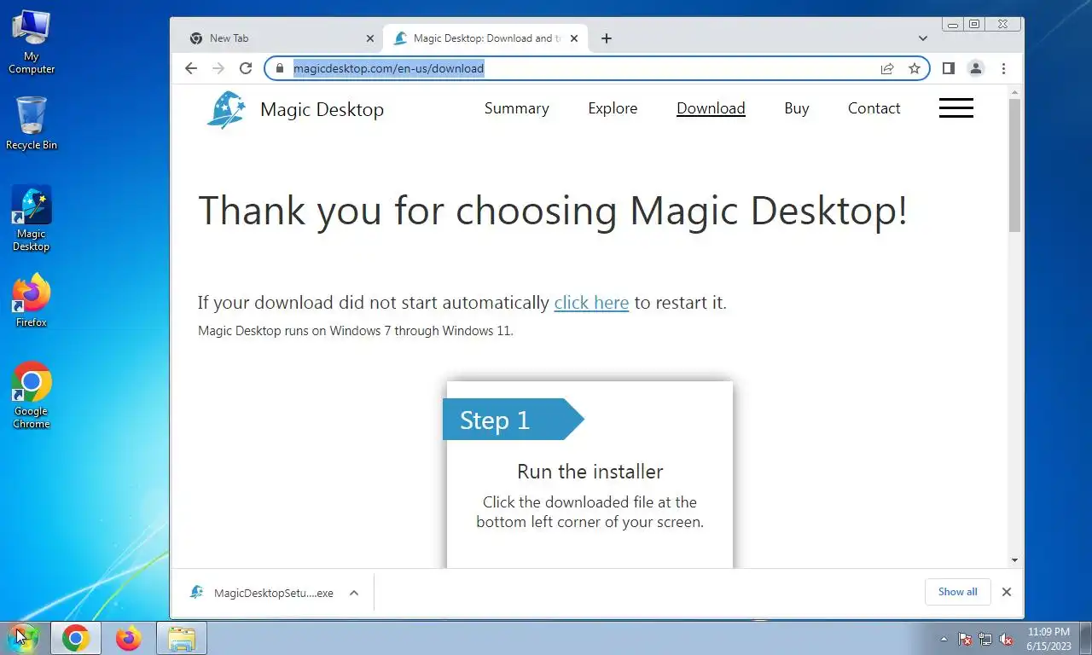Expand the MagicDesktopSetup download options chevron
Screen dimensions: 1092x655
(354, 593)
